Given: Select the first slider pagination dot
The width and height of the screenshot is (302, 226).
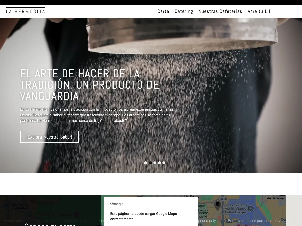Looking at the screenshot, I should [146, 163].
